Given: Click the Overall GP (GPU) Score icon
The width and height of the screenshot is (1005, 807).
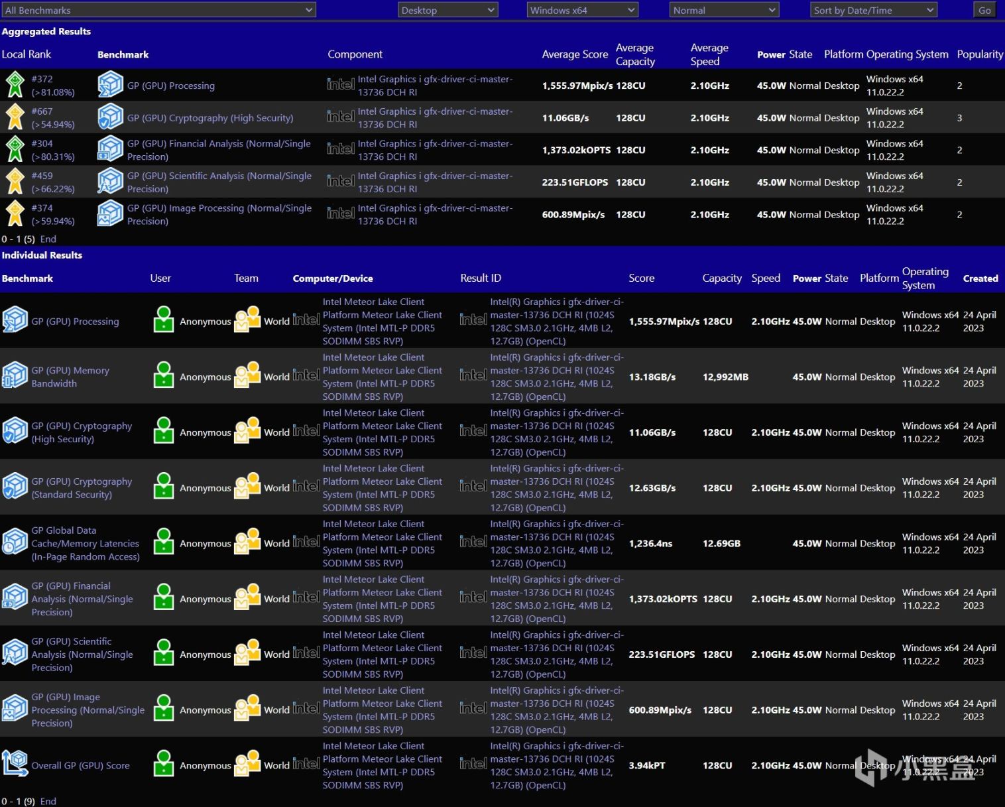Looking at the screenshot, I should click(15, 765).
